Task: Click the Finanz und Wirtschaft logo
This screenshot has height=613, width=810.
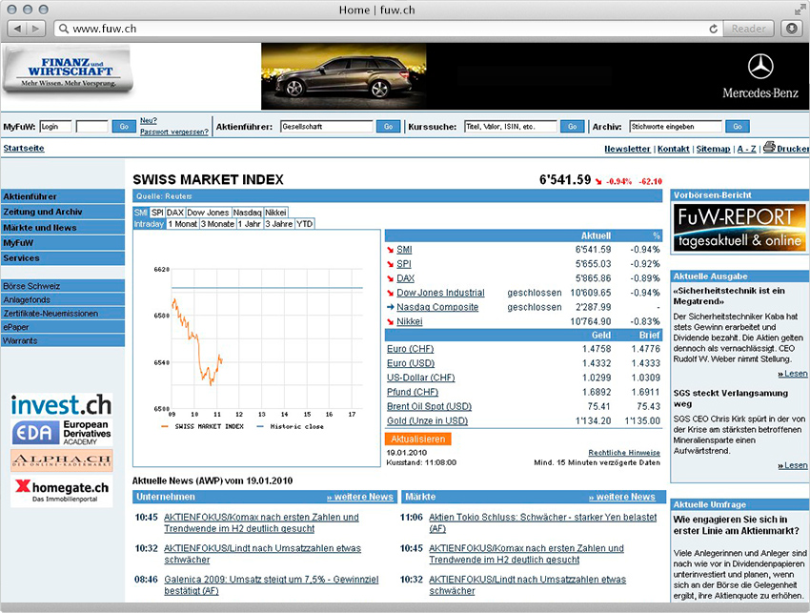Action: (68, 71)
